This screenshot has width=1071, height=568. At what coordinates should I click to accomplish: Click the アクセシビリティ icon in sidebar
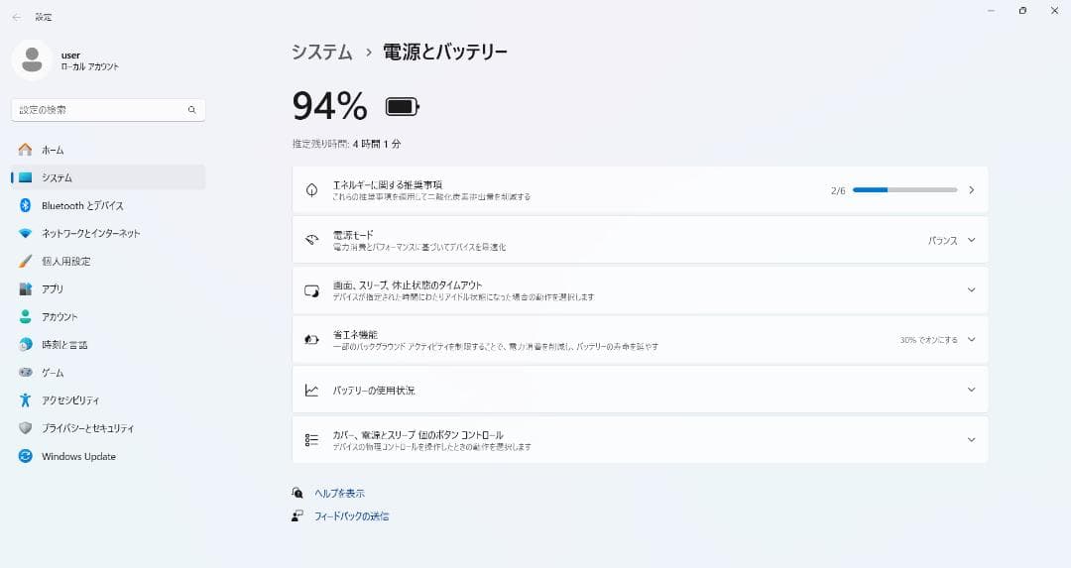26,400
